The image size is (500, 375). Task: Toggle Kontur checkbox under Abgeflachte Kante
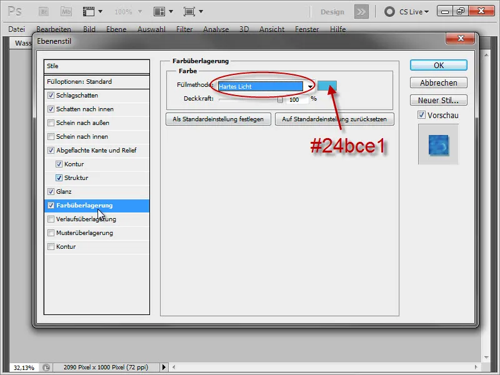[x=59, y=164]
